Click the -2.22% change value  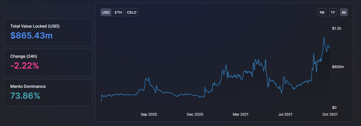pos(25,66)
